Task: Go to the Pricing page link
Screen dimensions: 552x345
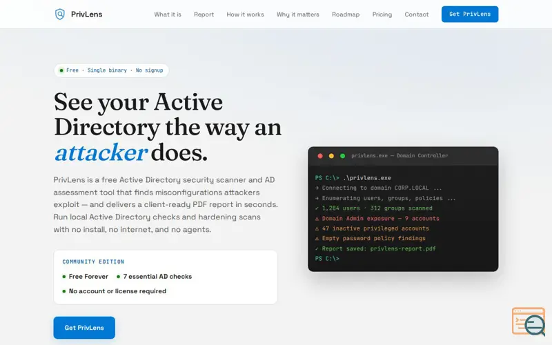Action: pos(382,14)
